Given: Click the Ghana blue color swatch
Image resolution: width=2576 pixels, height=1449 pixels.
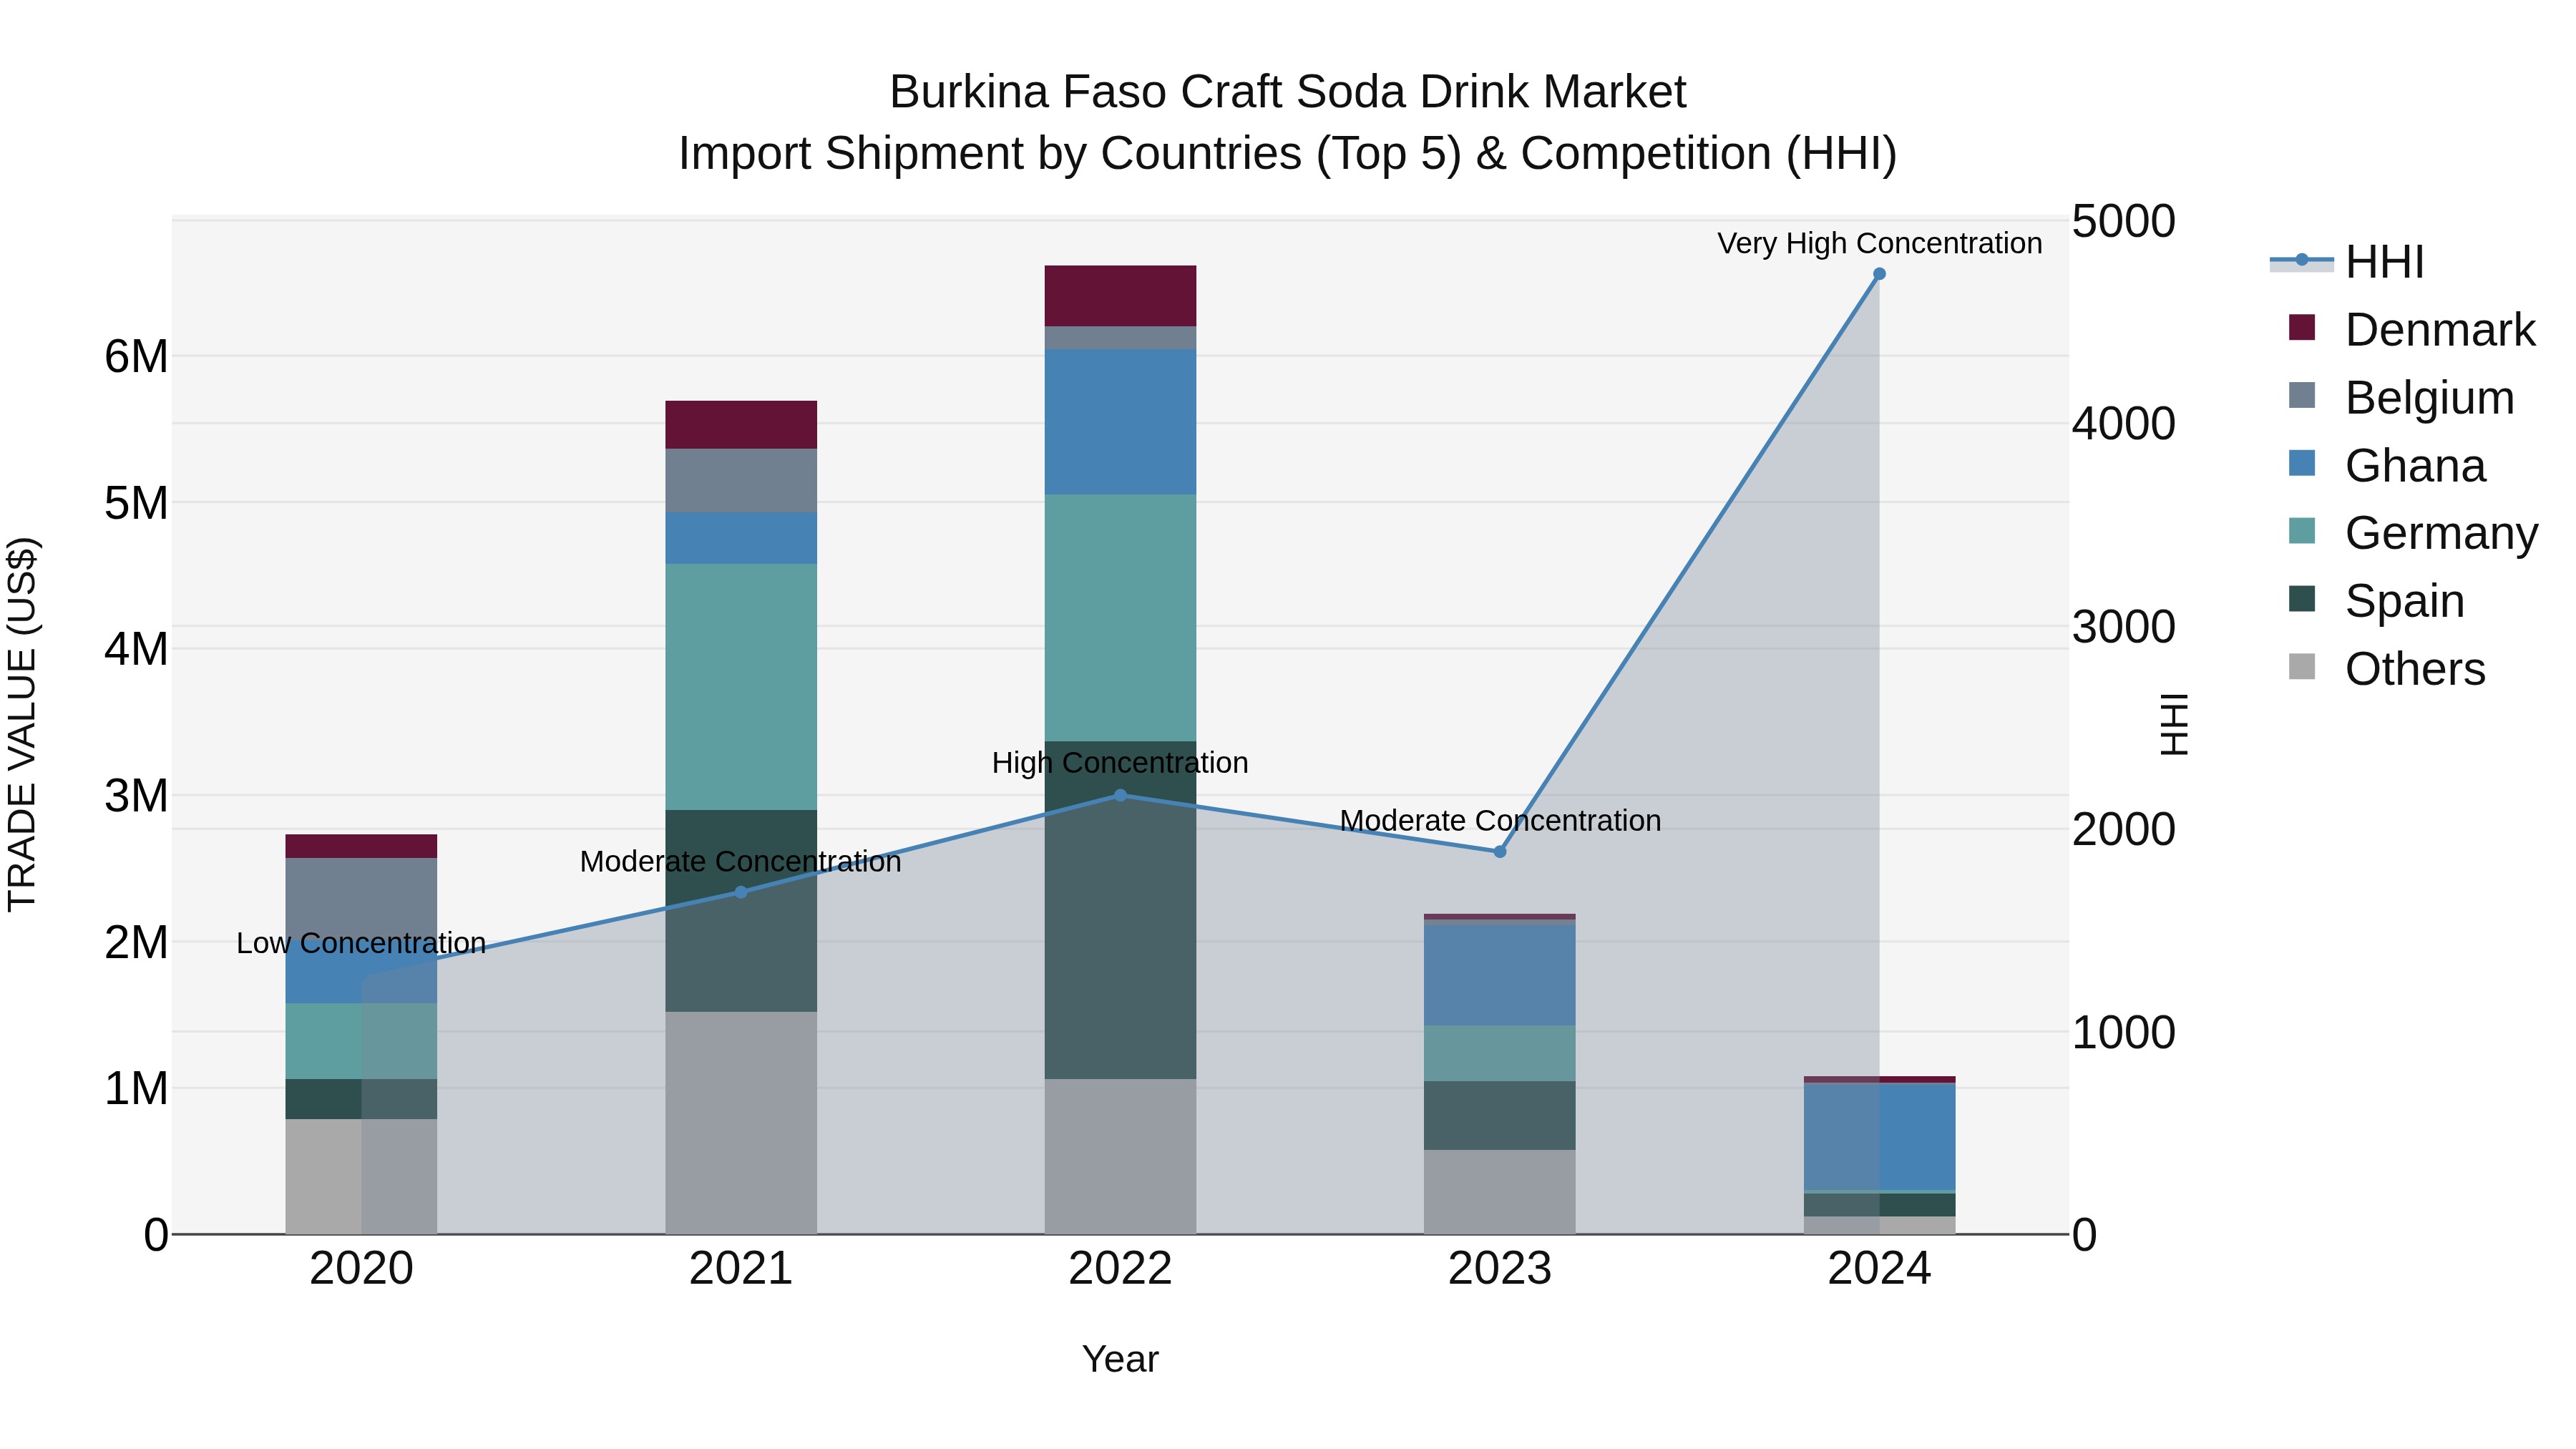Looking at the screenshot, I should tap(2302, 463).
